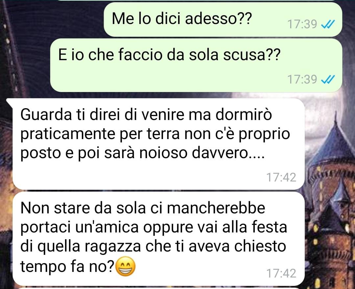The width and height of the screenshot is (355, 289).
Task: Click the 17:42 timestamp on the "Guarda" message
Action: click(281, 177)
